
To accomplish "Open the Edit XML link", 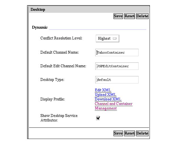I will (103, 90).
